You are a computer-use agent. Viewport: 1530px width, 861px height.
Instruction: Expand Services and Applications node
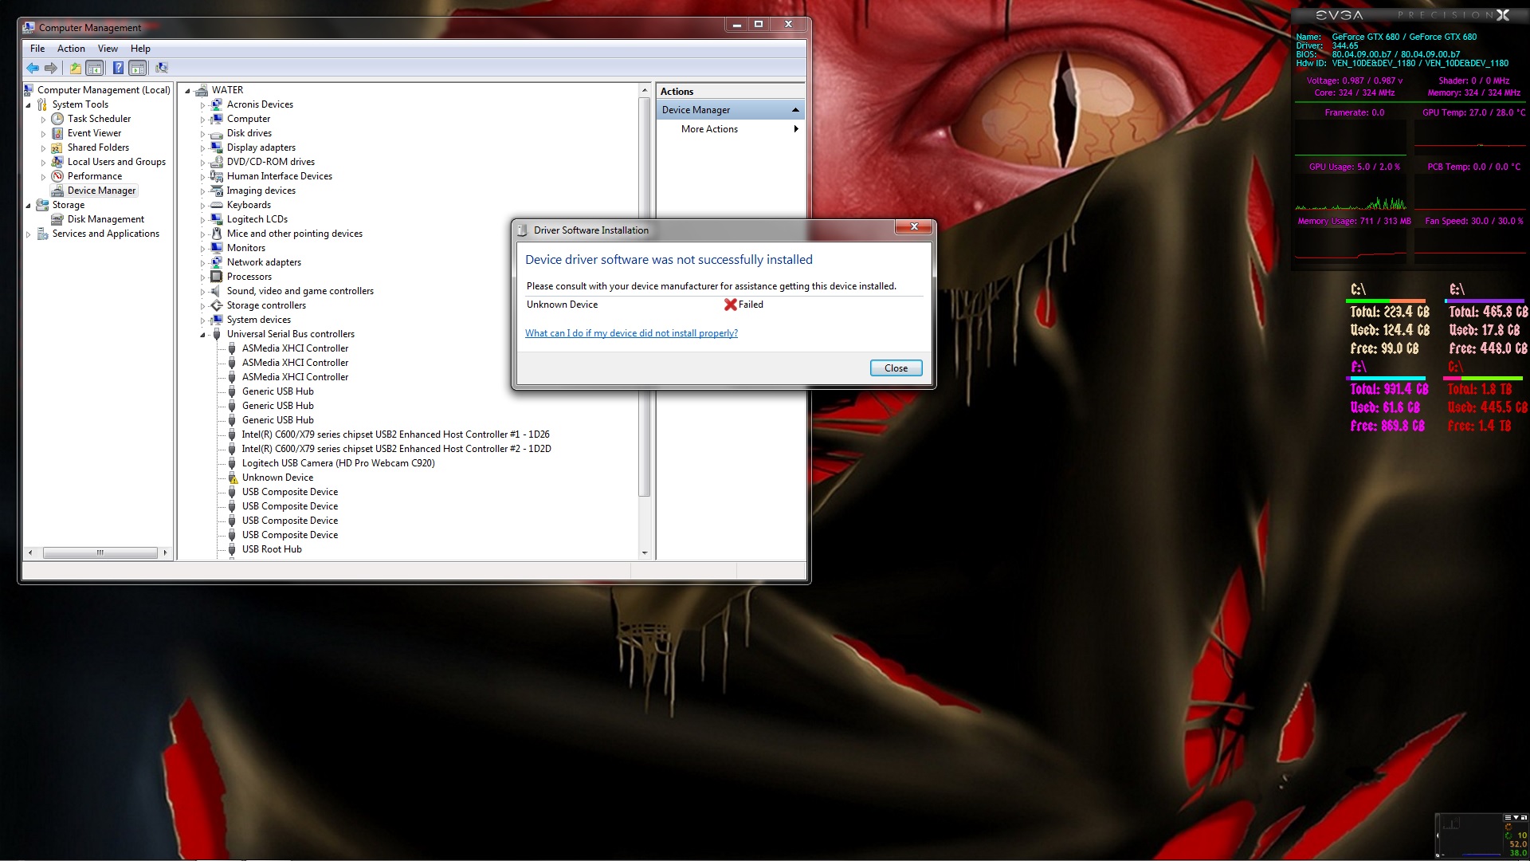29,234
